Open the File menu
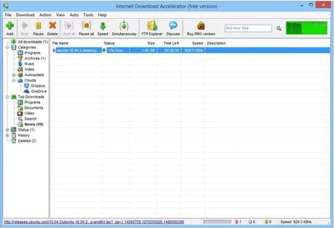Image resolution: width=335 pixels, height=228 pixels. pyautogui.click(x=8, y=15)
